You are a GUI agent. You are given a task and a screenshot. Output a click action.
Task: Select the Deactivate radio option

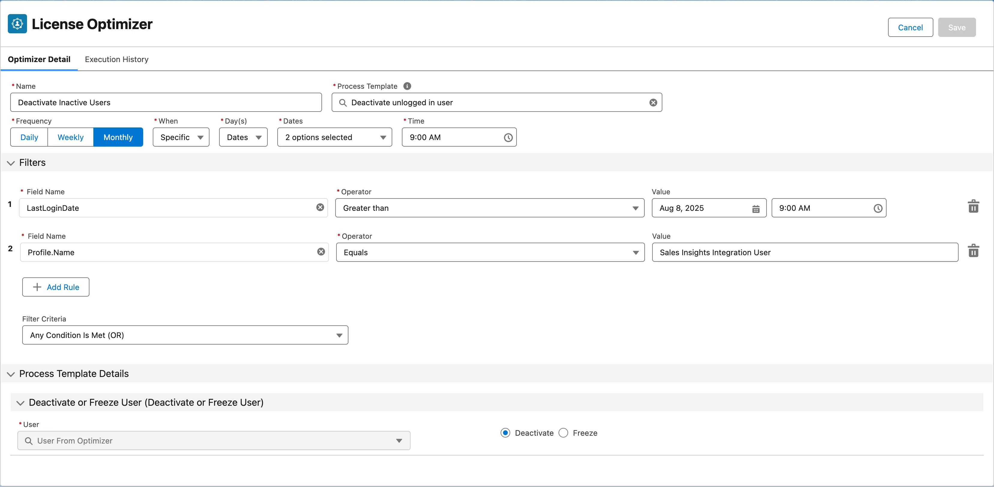point(505,433)
